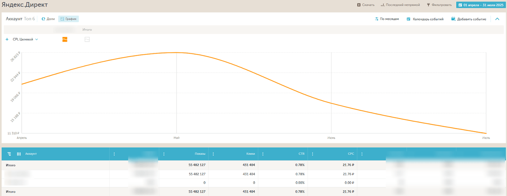
Task: Click the bottom Итого row label
Action: [11, 192]
